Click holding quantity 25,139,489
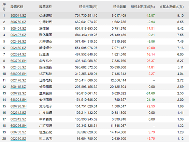The image size is (189, 144). (x=118, y=35)
